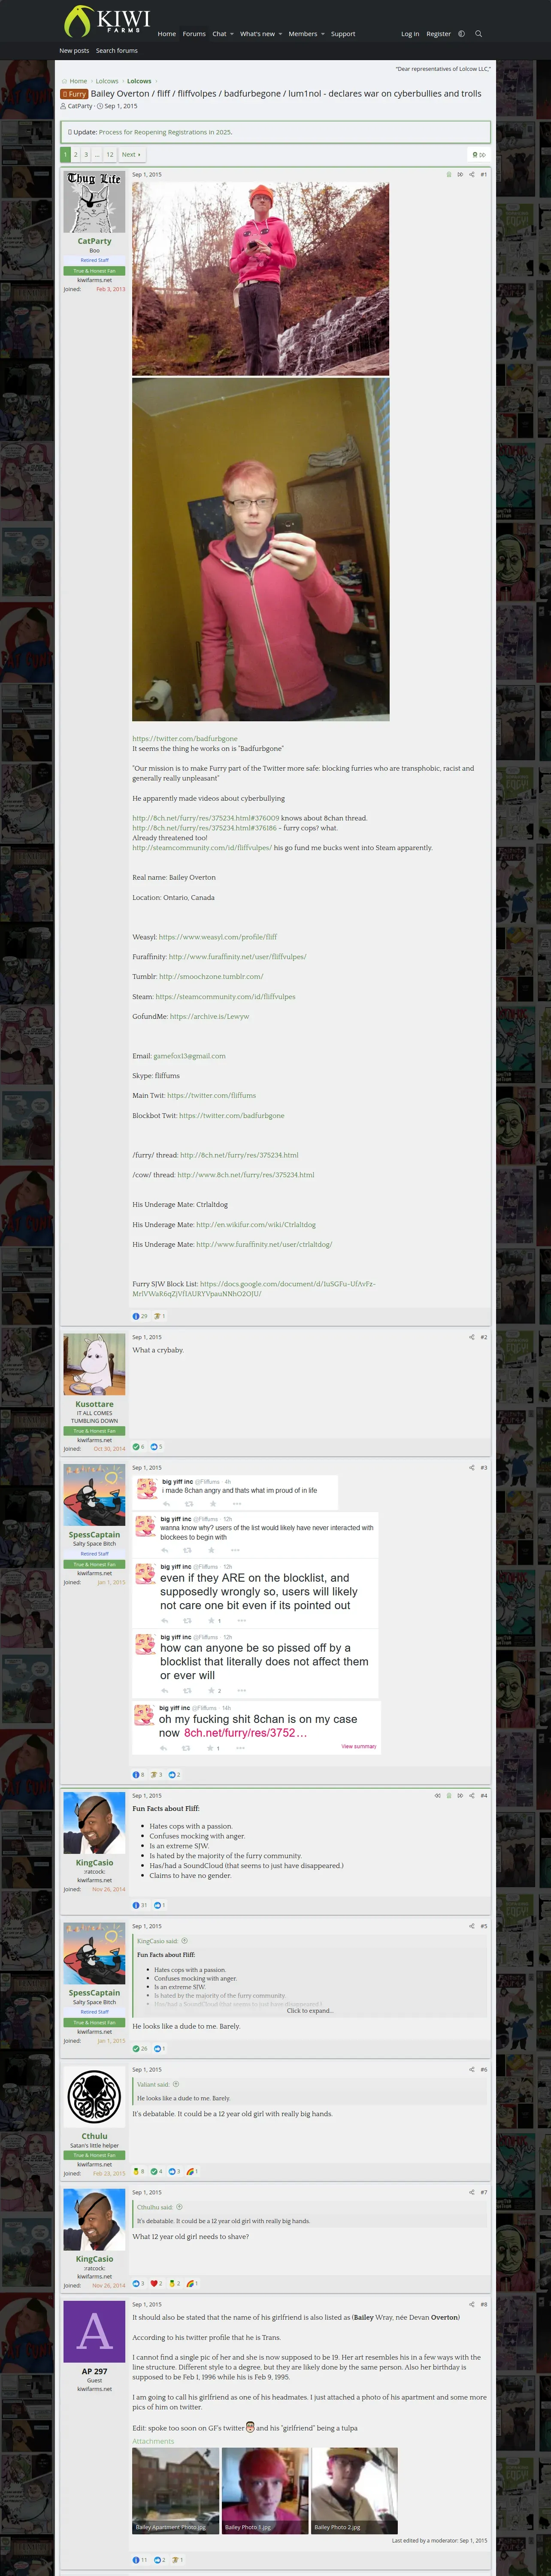
Task: Click the Kusottare username
Action: click(x=94, y=1404)
